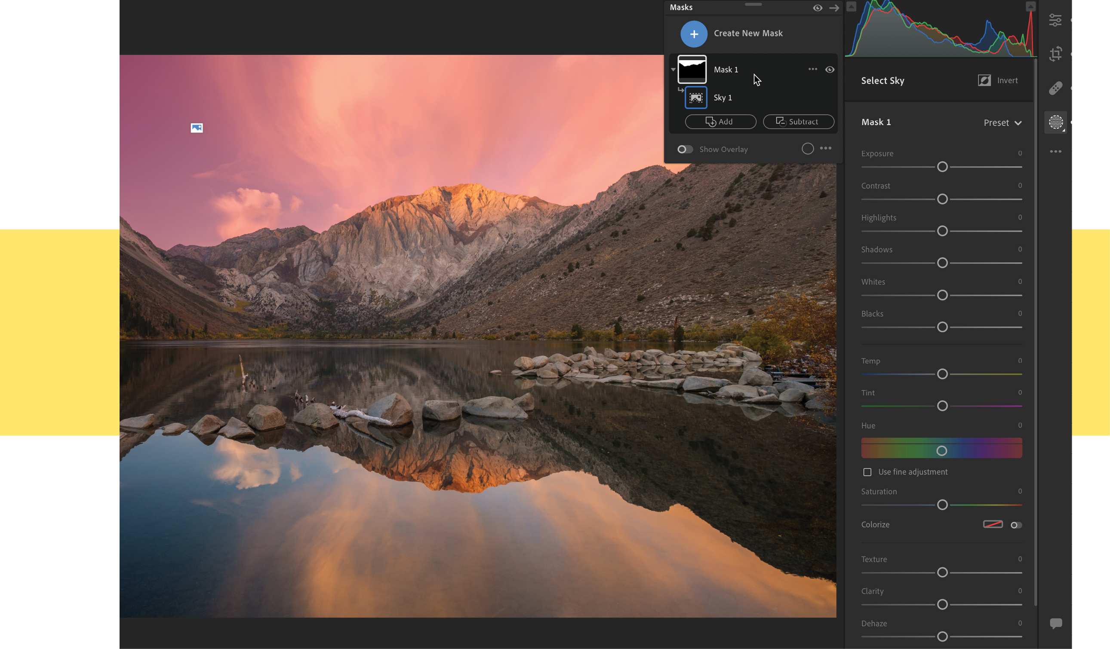Select the Healing brush tool icon
Viewport: 1110px width, 649px height.
pos(1055,88)
